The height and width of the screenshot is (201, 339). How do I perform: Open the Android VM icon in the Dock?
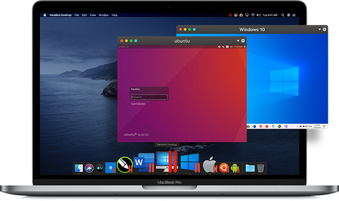(x=235, y=168)
